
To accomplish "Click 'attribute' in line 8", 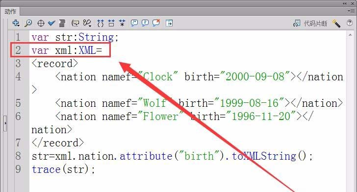I will [x=146, y=156].
